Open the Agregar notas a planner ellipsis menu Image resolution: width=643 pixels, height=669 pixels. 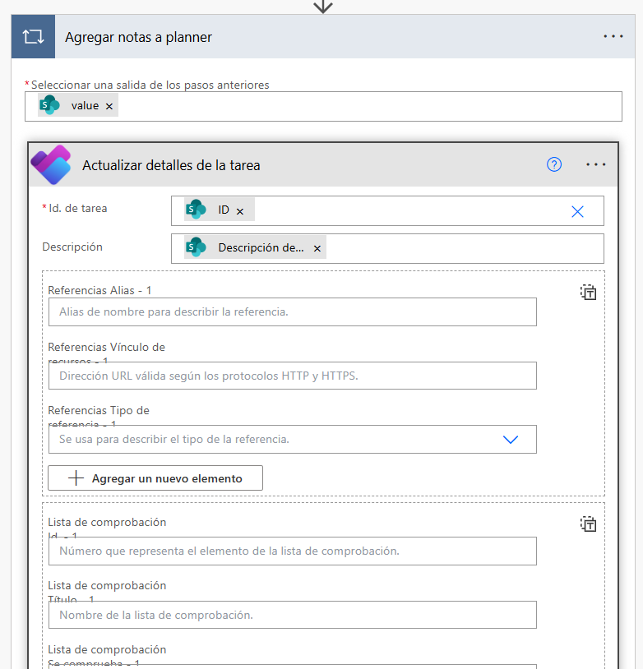tap(613, 37)
